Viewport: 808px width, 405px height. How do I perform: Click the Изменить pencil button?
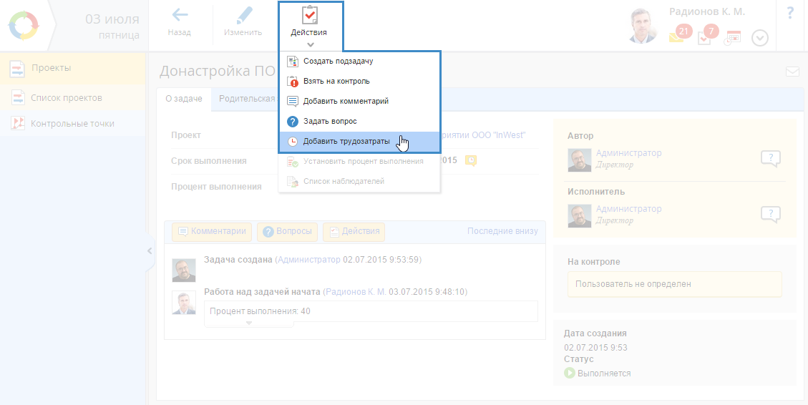coord(243,23)
